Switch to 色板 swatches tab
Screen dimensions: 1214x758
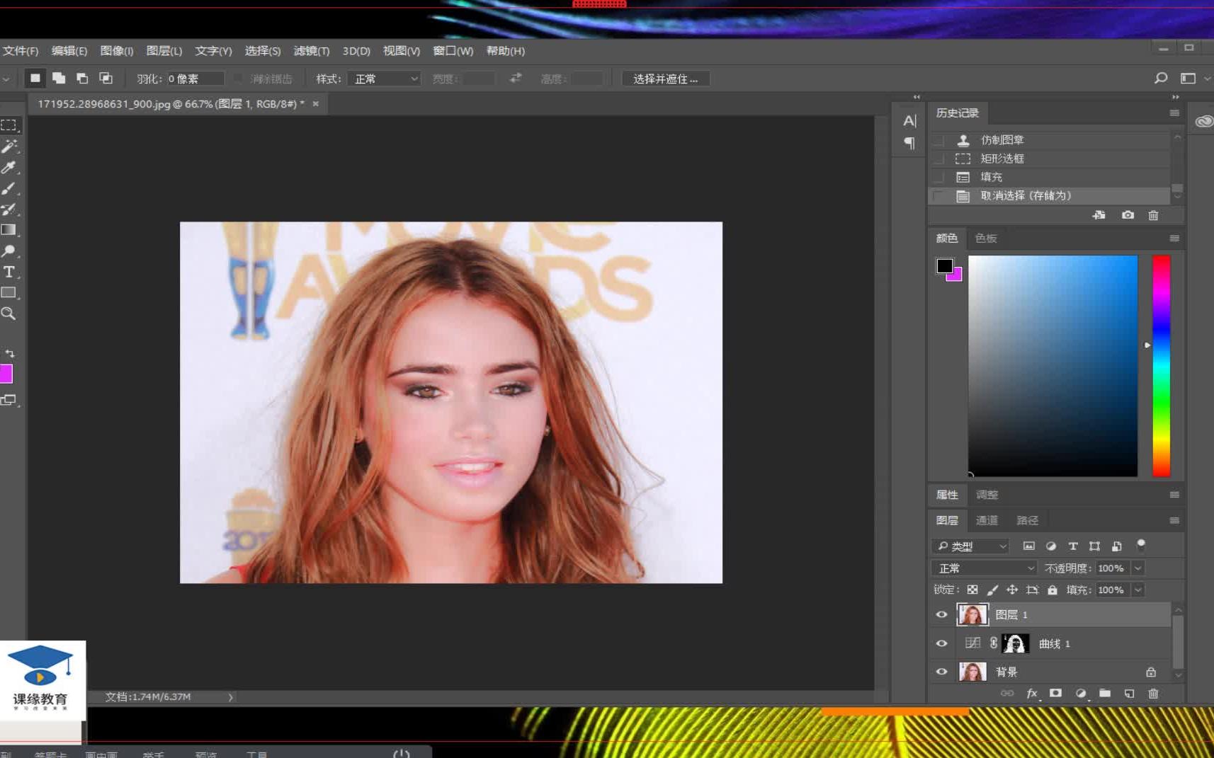click(985, 239)
